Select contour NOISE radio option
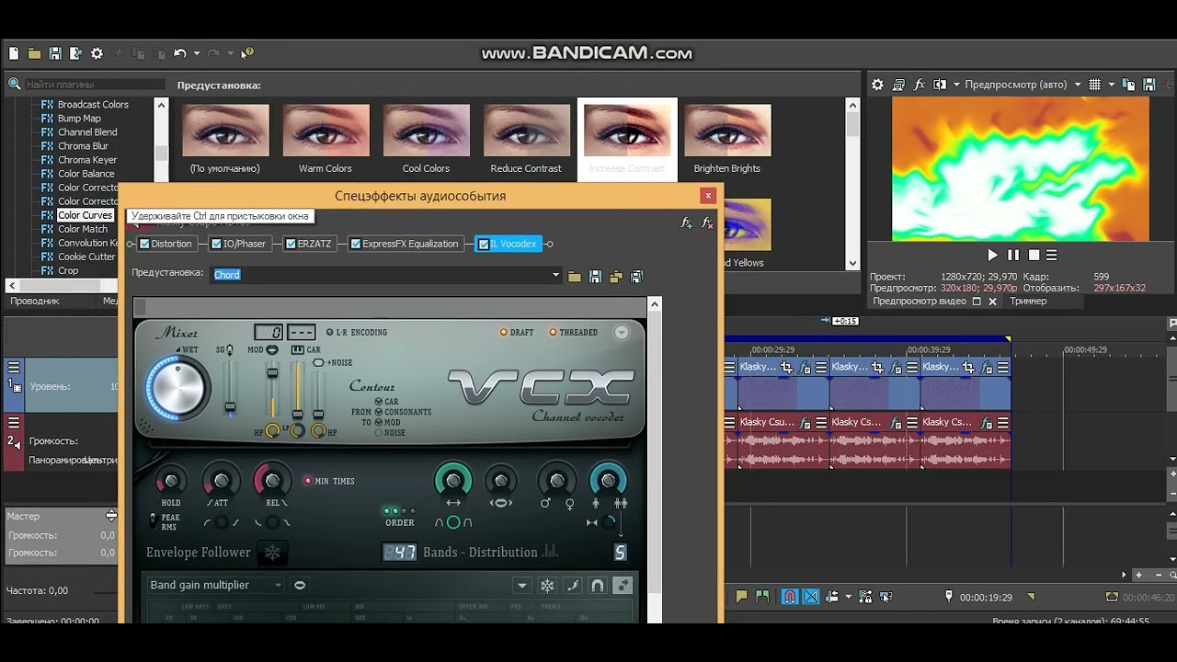This screenshot has height=662, width=1177. click(379, 432)
